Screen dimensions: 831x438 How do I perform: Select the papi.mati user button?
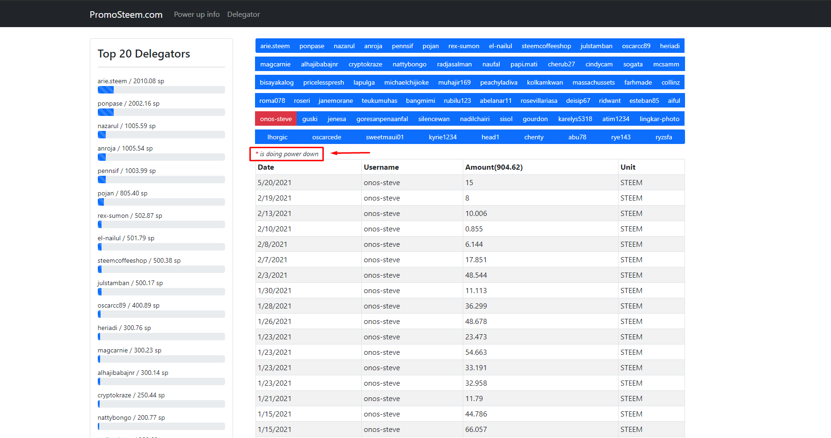524,64
